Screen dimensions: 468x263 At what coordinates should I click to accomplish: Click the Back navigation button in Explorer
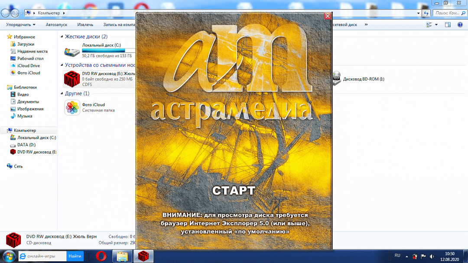click(x=5, y=13)
